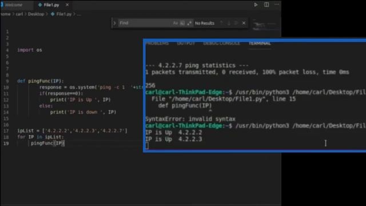The image size is (366, 206).
Task: Open the carl breadcrumb folder
Action: [19, 14]
